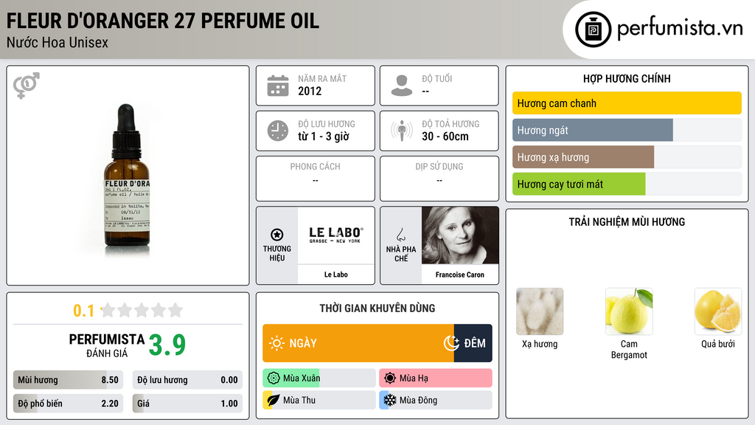Click the snowflake icon for Mùa Đông
This screenshot has height=425, width=755.
(389, 400)
